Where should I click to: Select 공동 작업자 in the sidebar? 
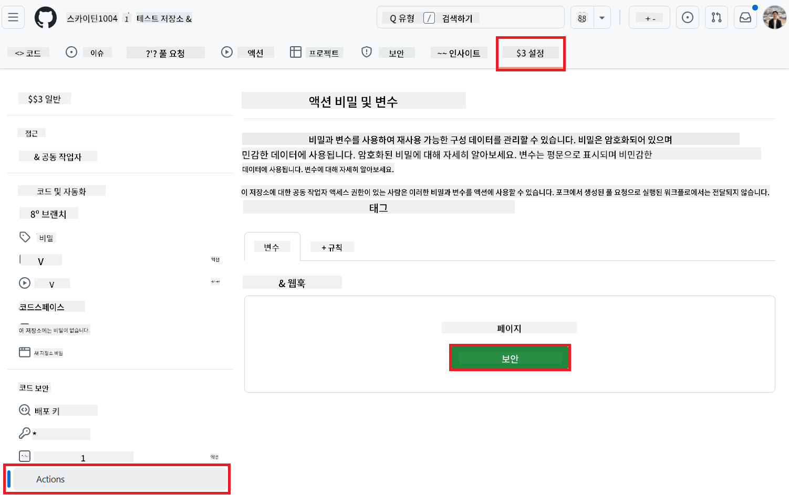(58, 156)
